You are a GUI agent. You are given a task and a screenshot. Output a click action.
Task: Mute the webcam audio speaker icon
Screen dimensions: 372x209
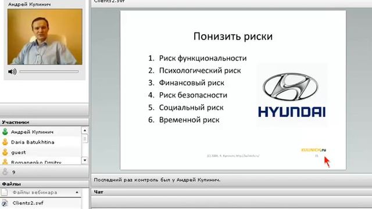click(12, 71)
